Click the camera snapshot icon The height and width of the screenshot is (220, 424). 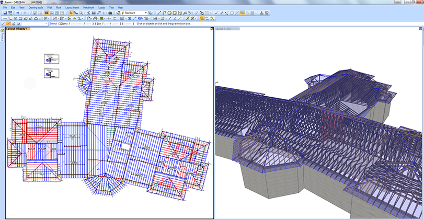(110, 13)
